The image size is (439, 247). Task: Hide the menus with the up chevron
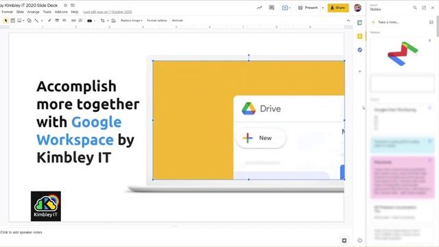[x=348, y=21]
